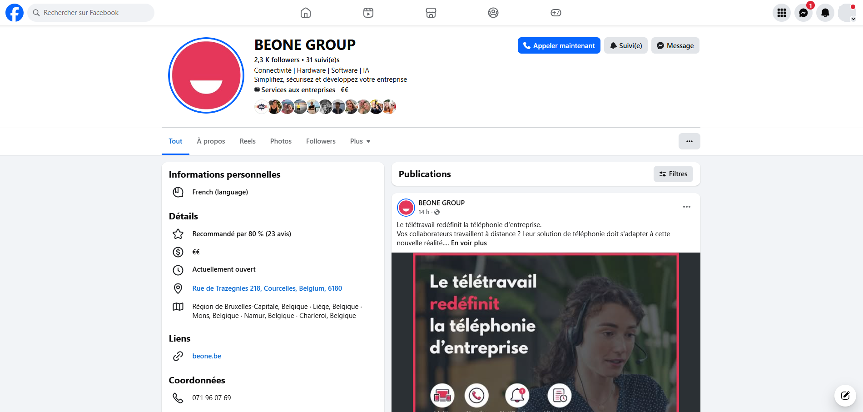Go to the Home feed icon
The height and width of the screenshot is (412, 863).
coord(306,13)
